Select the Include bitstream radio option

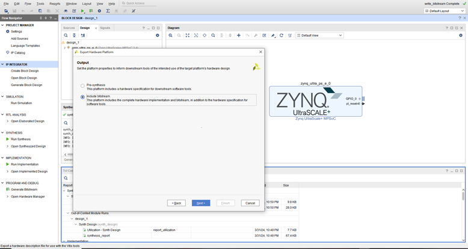[x=82, y=97]
